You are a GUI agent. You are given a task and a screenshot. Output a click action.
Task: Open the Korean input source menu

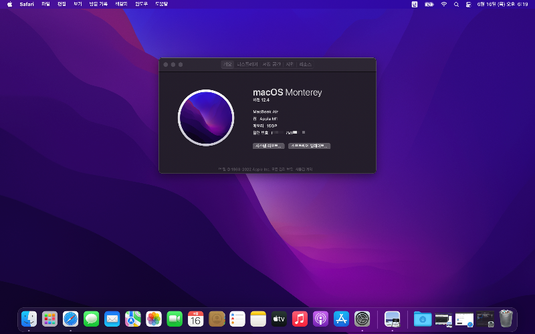click(x=414, y=4)
